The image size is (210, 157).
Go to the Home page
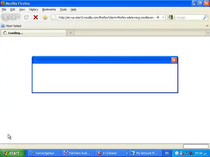point(45,17)
